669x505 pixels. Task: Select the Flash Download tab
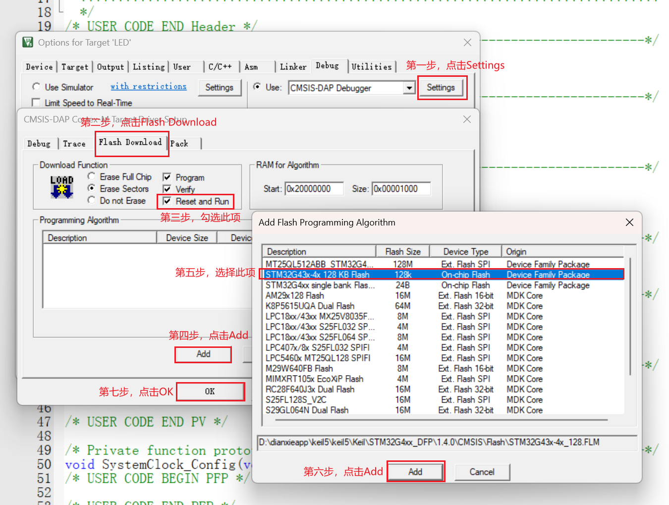[x=130, y=143]
